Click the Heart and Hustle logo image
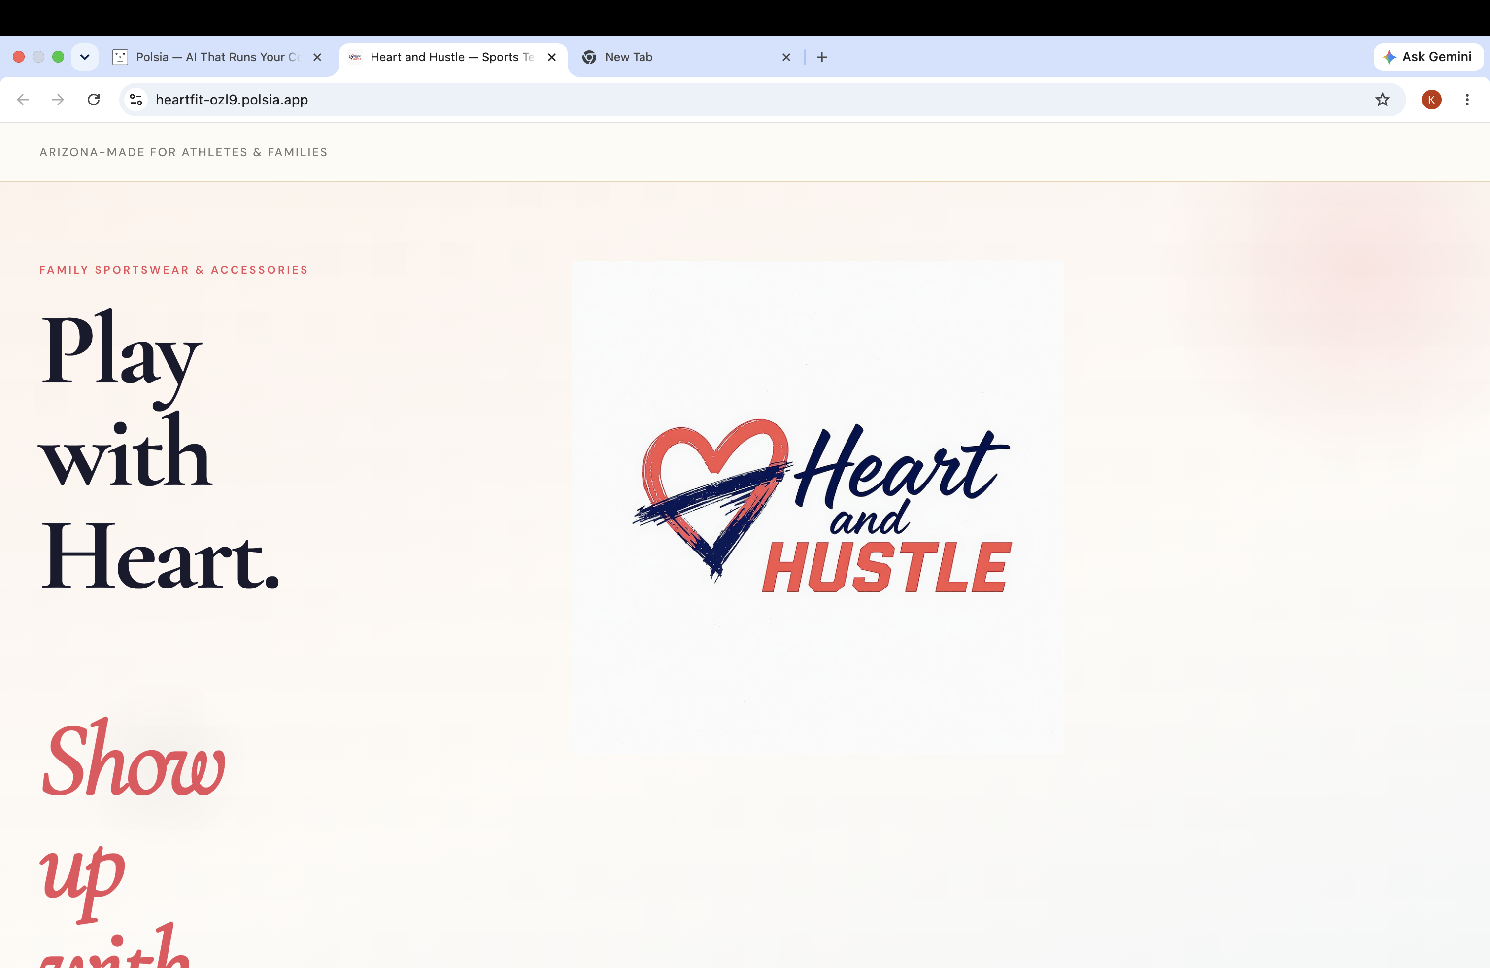1490x968 pixels. pyautogui.click(x=817, y=507)
